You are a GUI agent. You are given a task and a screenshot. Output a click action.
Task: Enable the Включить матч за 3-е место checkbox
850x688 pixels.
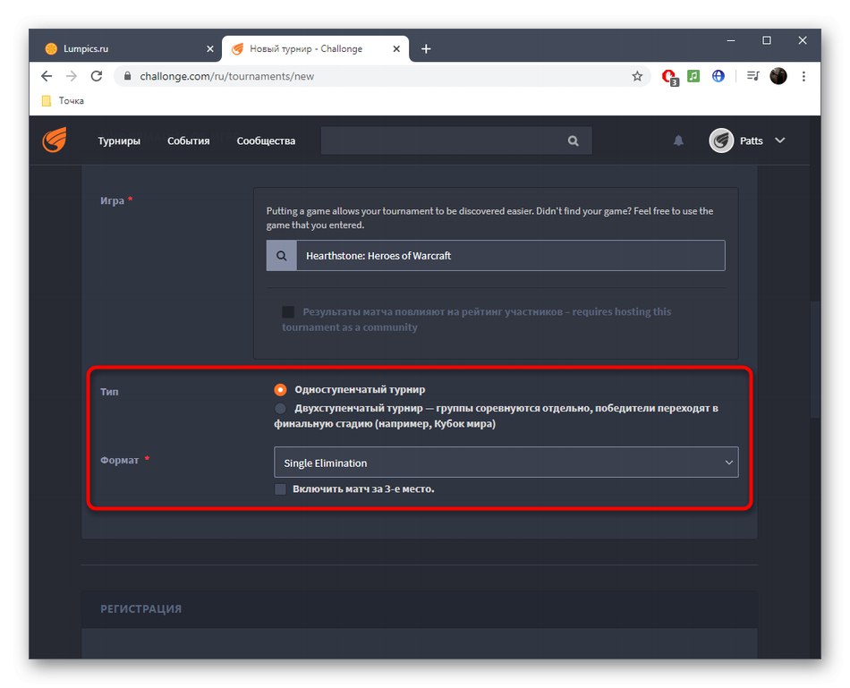coord(281,488)
